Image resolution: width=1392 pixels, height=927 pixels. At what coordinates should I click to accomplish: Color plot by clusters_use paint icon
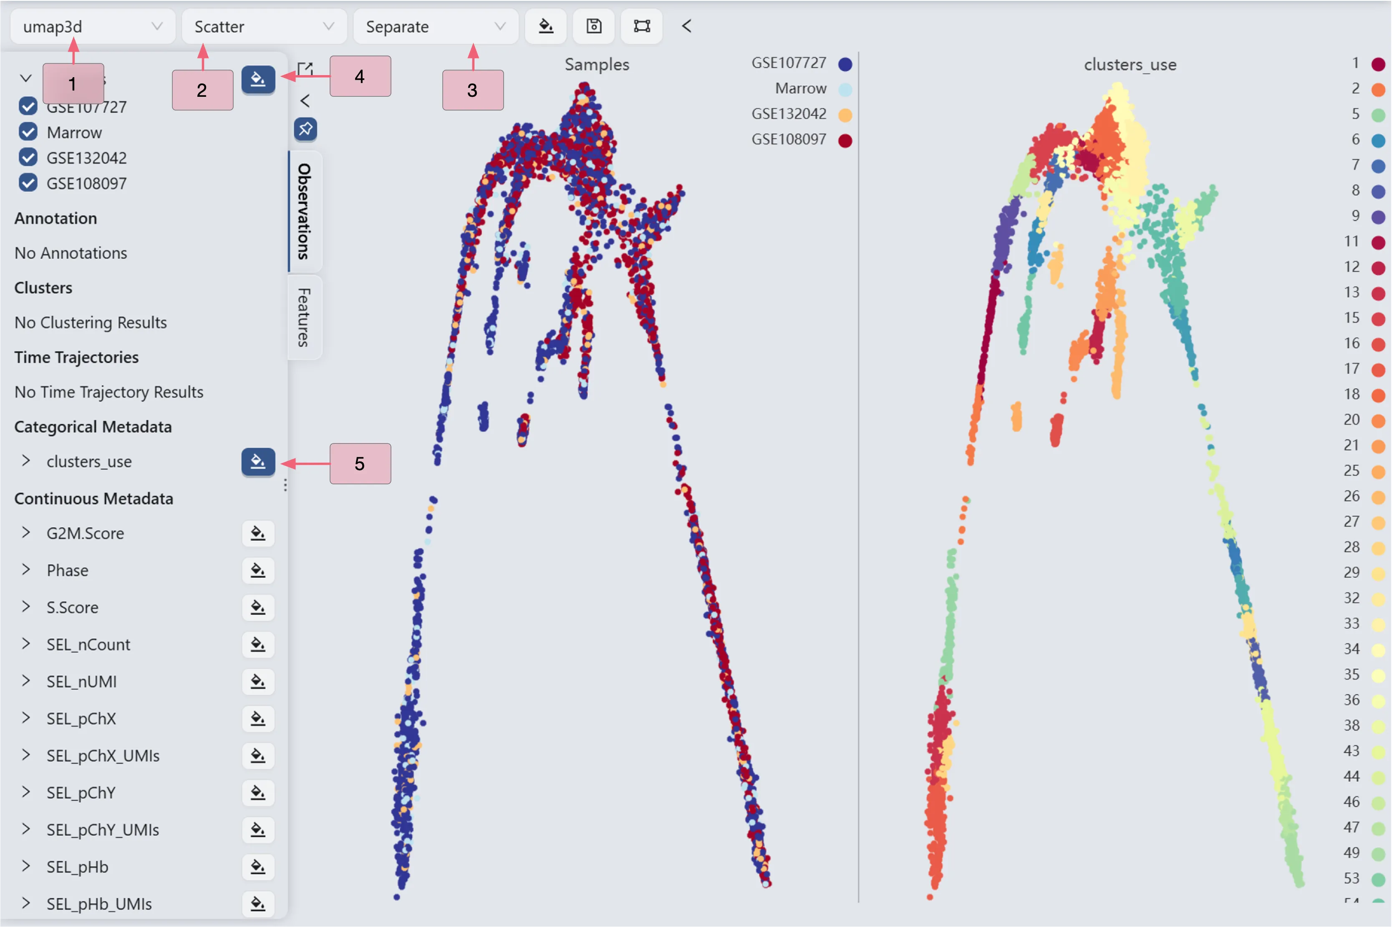(x=258, y=462)
